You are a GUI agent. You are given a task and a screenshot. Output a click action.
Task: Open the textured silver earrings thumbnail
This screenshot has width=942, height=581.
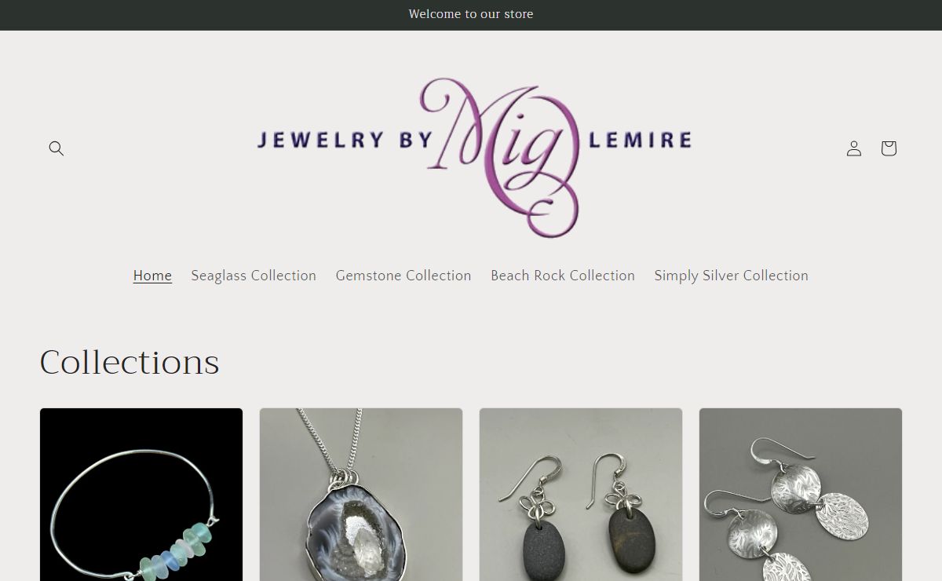coord(801,495)
